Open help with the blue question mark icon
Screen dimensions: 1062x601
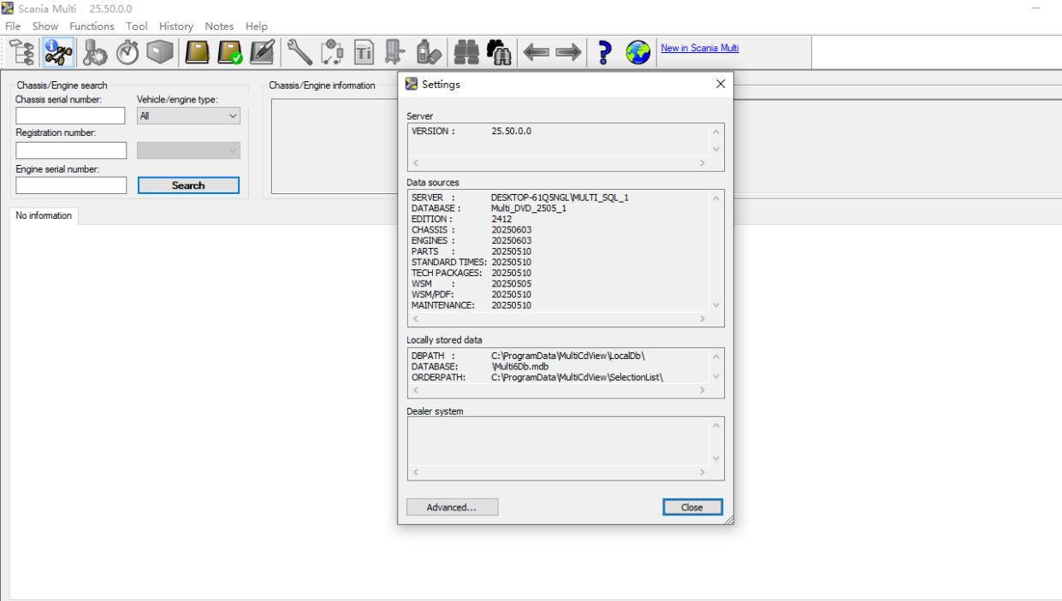click(x=605, y=53)
